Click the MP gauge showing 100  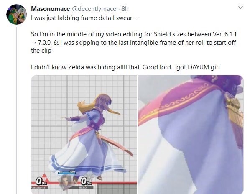point(66,172)
